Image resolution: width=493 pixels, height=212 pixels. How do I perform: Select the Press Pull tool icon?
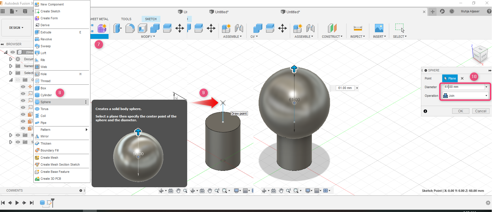[117, 28]
